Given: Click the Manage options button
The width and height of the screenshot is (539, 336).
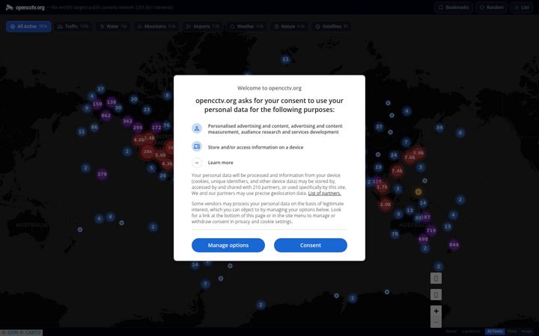Looking at the screenshot, I should [228, 245].
